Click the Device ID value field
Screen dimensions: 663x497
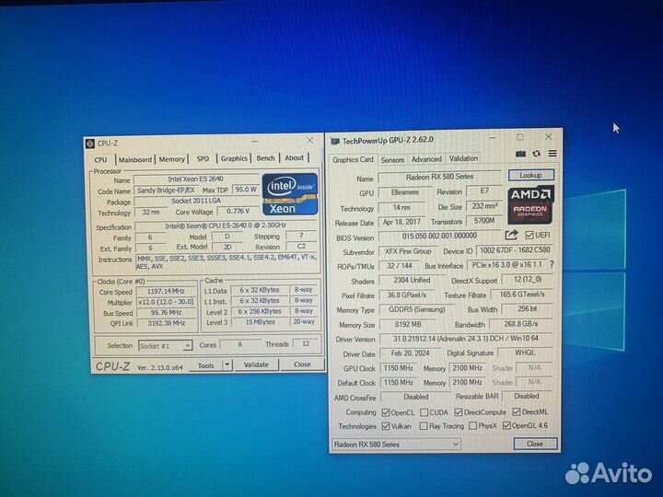pos(515,250)
